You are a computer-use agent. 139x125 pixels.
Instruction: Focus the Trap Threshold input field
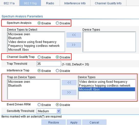click(49, 64)
